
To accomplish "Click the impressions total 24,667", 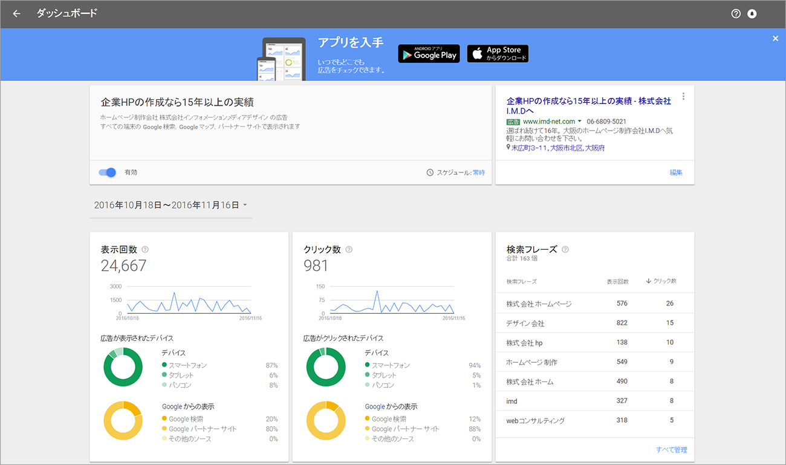I will (123, 265).
